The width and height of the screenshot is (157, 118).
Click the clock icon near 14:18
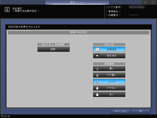pos(2,116)
